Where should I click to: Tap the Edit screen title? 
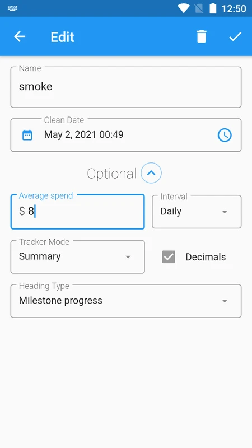(x=62, y=37)
